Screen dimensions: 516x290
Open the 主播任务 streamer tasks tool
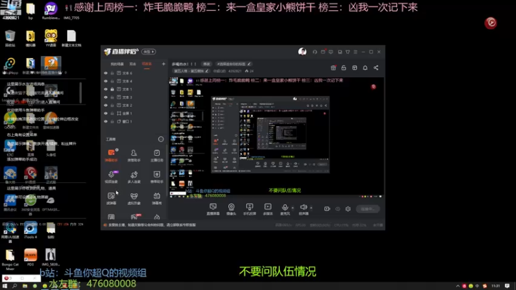(x=157, y=155)
